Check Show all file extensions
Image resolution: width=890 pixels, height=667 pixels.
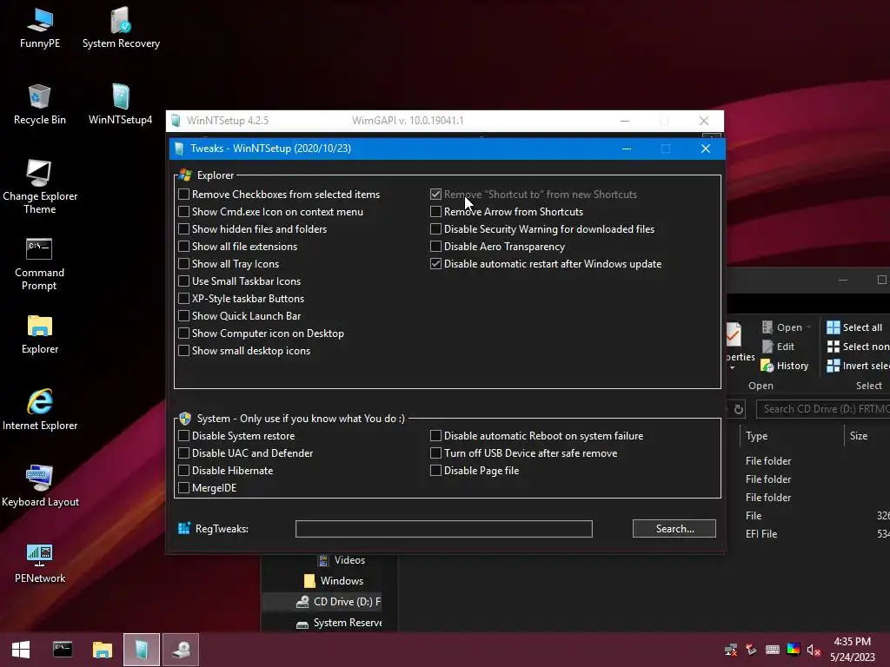coord(184,247)
